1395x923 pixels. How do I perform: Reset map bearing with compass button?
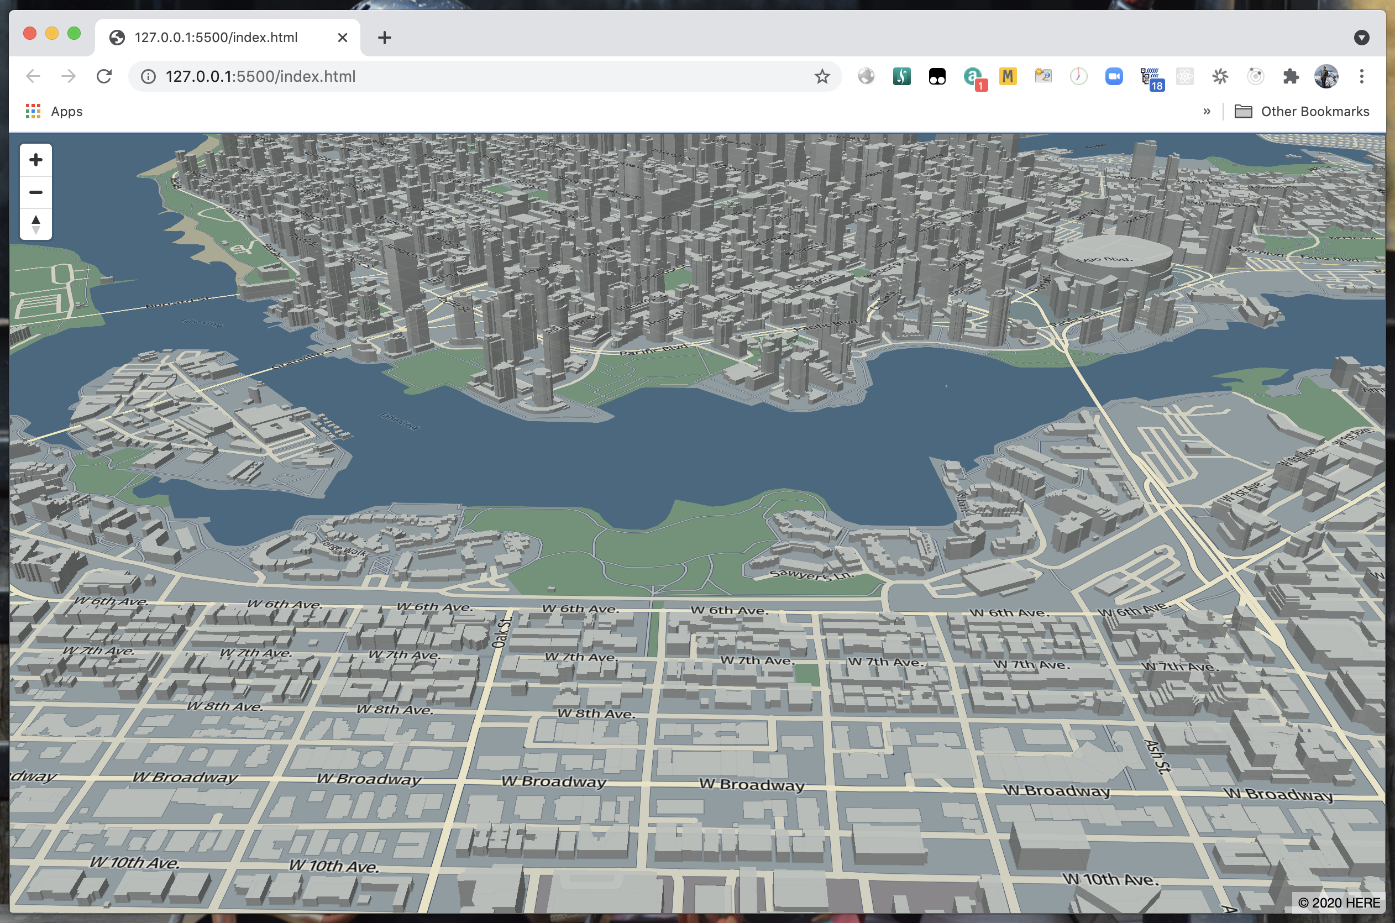pos(36,224)
